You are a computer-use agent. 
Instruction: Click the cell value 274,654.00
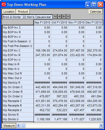coord(60,50)
